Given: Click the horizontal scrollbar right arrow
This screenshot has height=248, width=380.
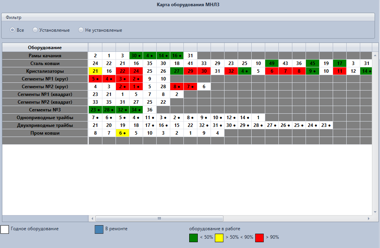Looking at the screenshot, I should coord(368,219).
